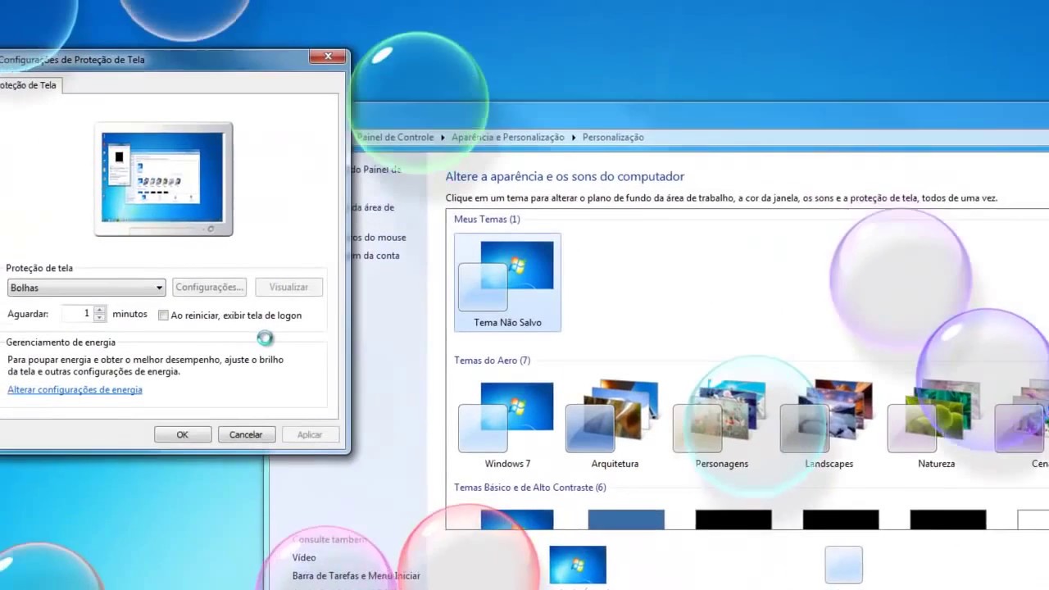Click the screen saver monitor preview
The width and height of the screenshot is (1049, 590).
[x=163, y=179]
